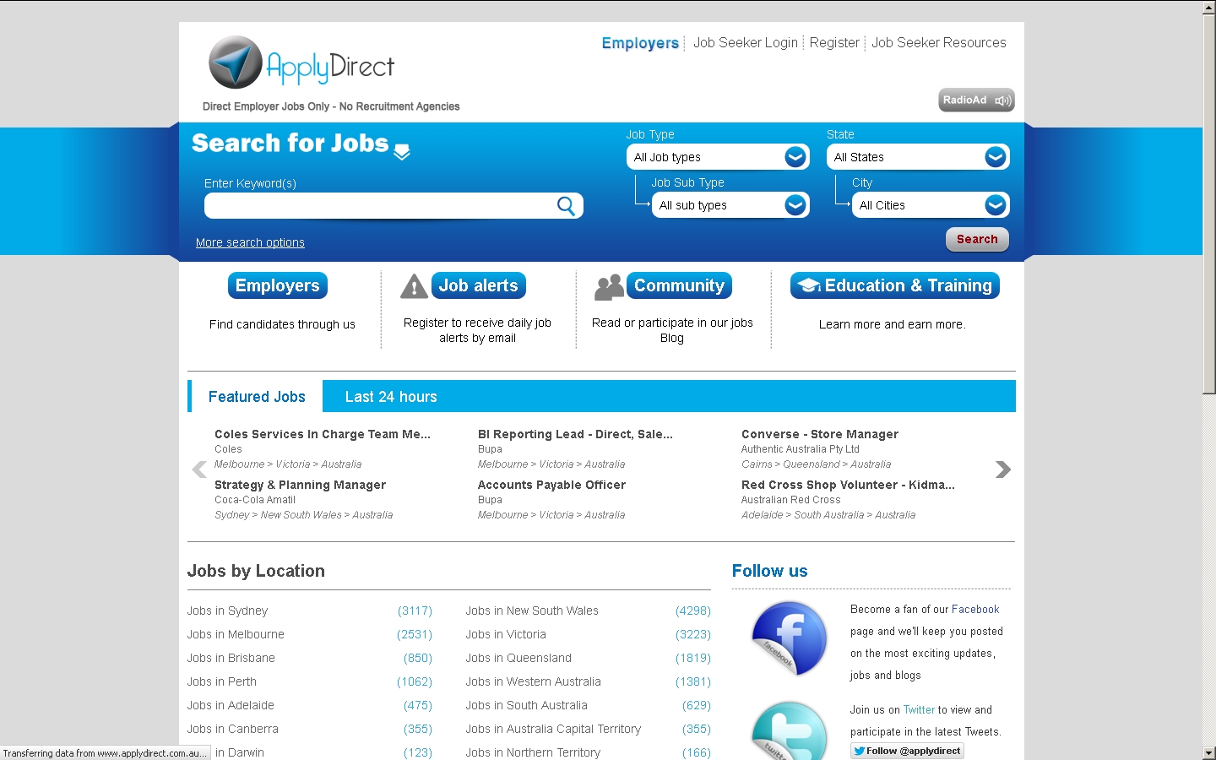Open Job Seeker Resources
1216x760 pixels.
pos(939,42)
